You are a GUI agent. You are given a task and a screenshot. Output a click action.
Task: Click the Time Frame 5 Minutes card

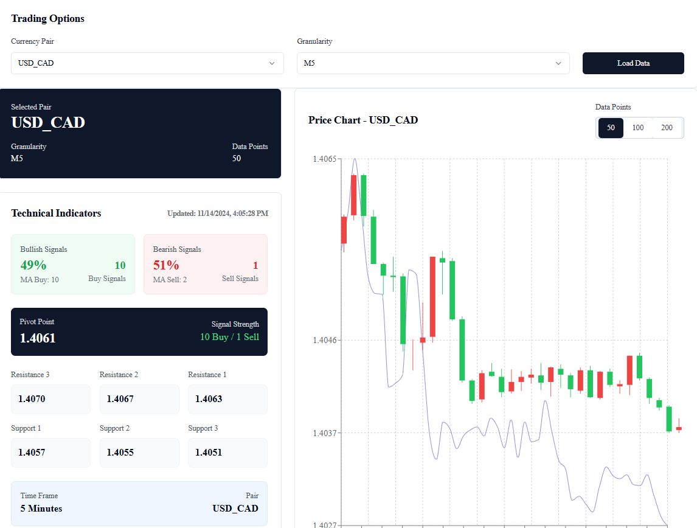[139, 503]
